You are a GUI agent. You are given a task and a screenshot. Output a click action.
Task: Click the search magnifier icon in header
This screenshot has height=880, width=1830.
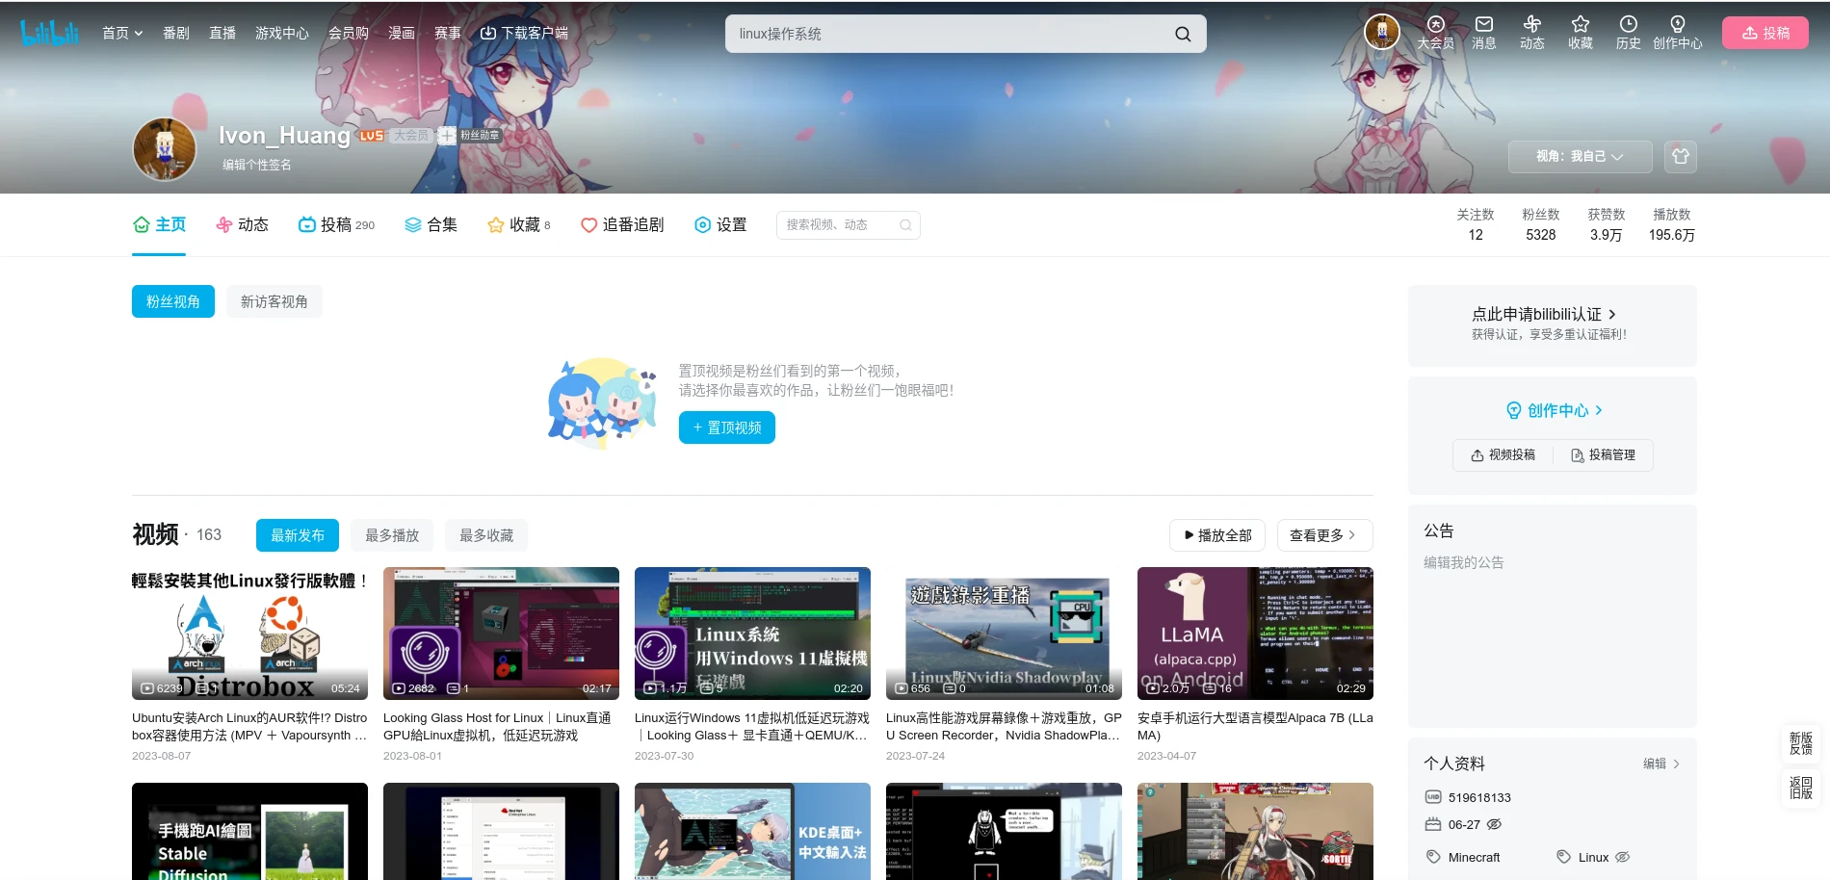coord(1183,35)
